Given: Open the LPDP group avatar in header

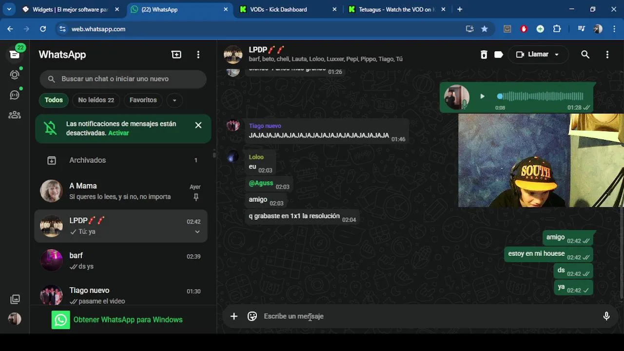Looking at the screenshot, I should [x=233, y=55].
